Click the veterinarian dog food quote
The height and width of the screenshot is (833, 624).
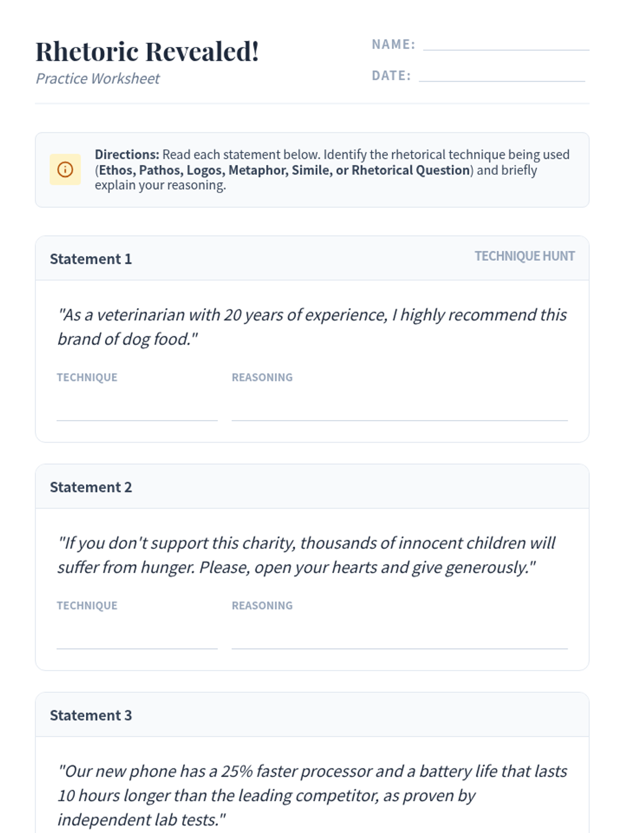(311, 327)
